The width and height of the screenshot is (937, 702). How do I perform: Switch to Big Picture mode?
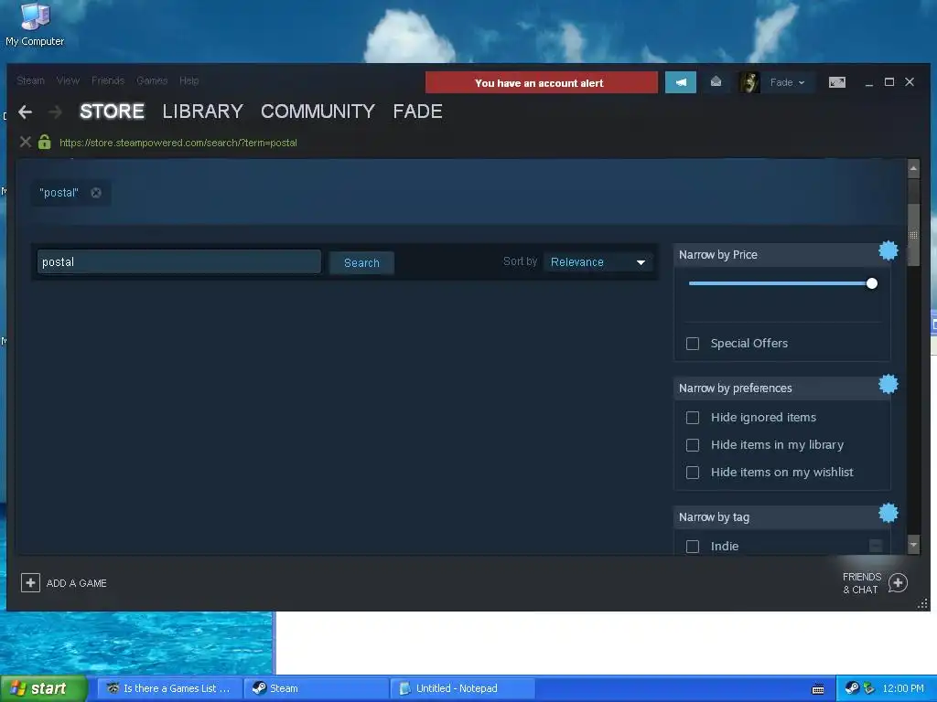(837, 82)
